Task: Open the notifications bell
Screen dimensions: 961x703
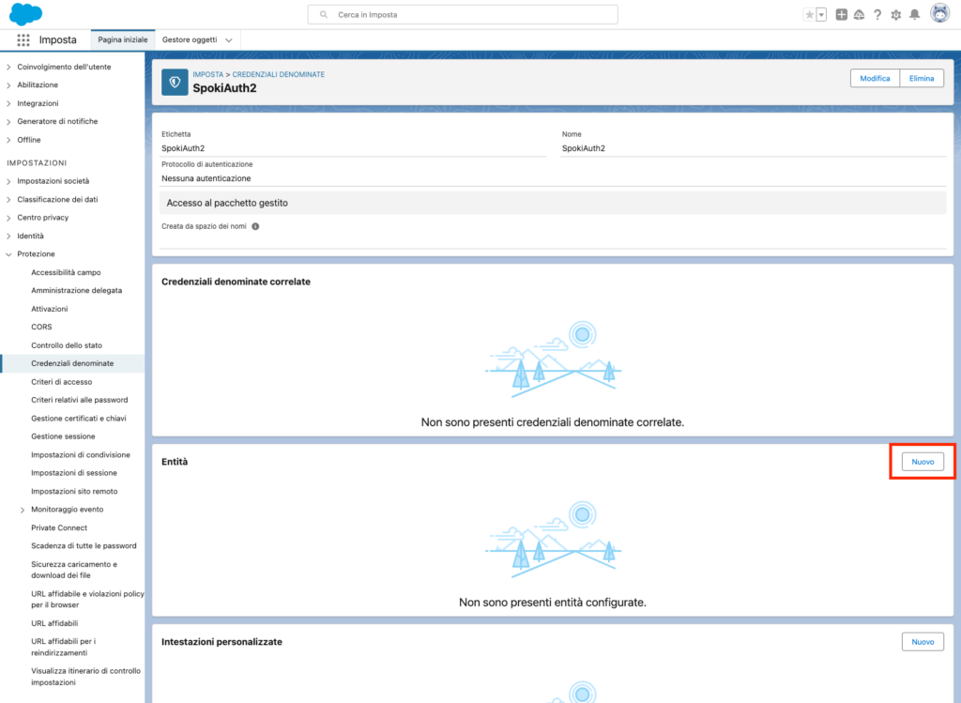Action: click(x=914, y=15)
